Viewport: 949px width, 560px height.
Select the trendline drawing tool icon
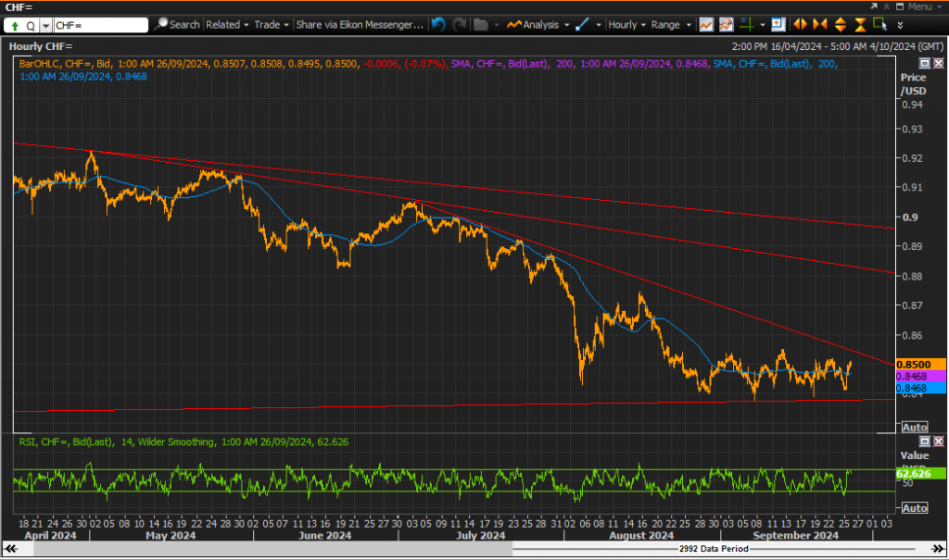click(x=582, y=25)
